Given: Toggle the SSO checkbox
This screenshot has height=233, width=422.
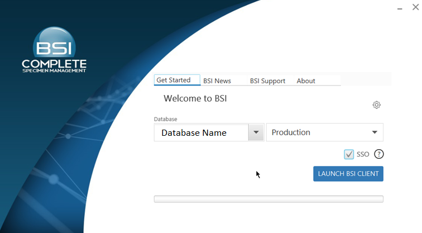Looking at the screenshot, I should (x=349, y=154).
